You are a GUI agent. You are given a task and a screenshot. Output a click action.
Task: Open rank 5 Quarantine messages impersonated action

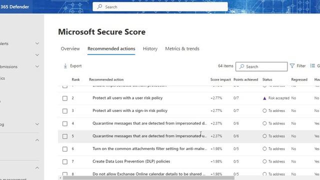[149, 136]
